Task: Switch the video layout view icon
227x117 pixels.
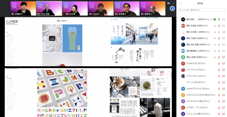Action: click(169, 3)
